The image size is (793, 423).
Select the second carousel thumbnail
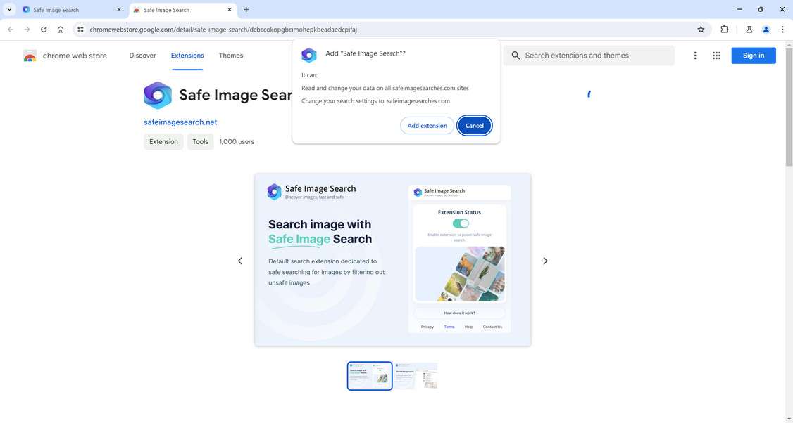[417, 375]
